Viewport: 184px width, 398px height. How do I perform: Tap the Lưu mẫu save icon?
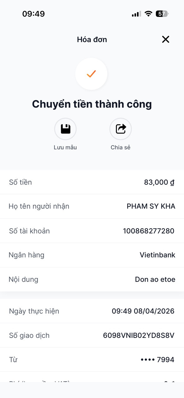(65, 129)
